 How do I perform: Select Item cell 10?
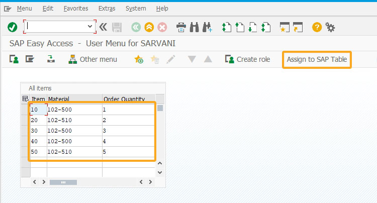[39, 110]
